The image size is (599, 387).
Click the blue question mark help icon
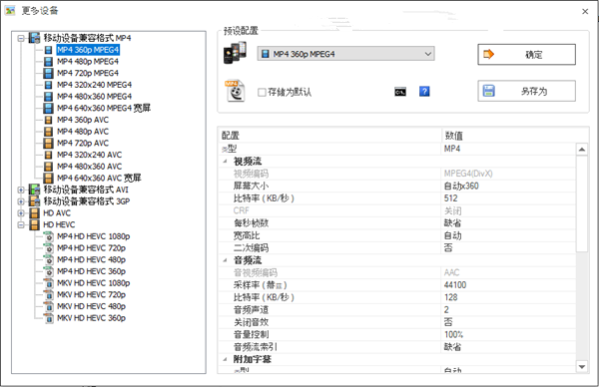pyautogui.click(x=424, y=92)
